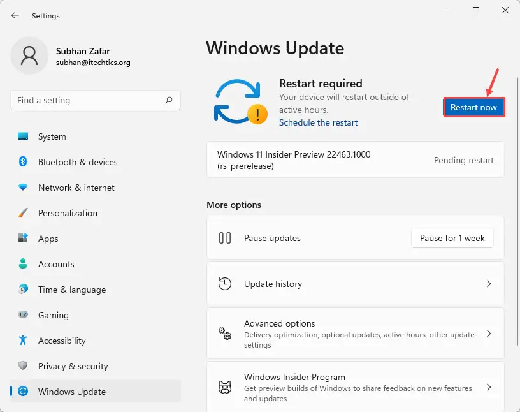Go back using the back arrow
This screenshot has height=412, width=520.
click(x=15, y=15)
